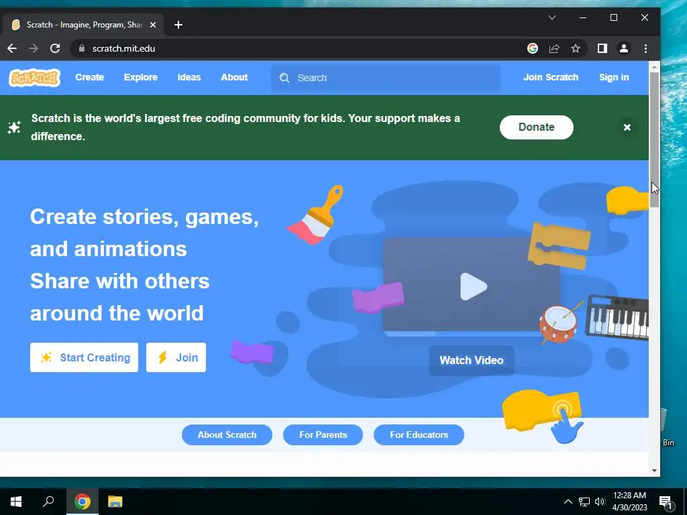Open the About Scratch link
The image size is (687, 515).
[x=227, y=435]
